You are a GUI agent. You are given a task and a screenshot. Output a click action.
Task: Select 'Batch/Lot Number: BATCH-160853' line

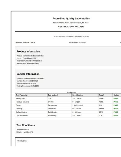click(x=29, y=61)
